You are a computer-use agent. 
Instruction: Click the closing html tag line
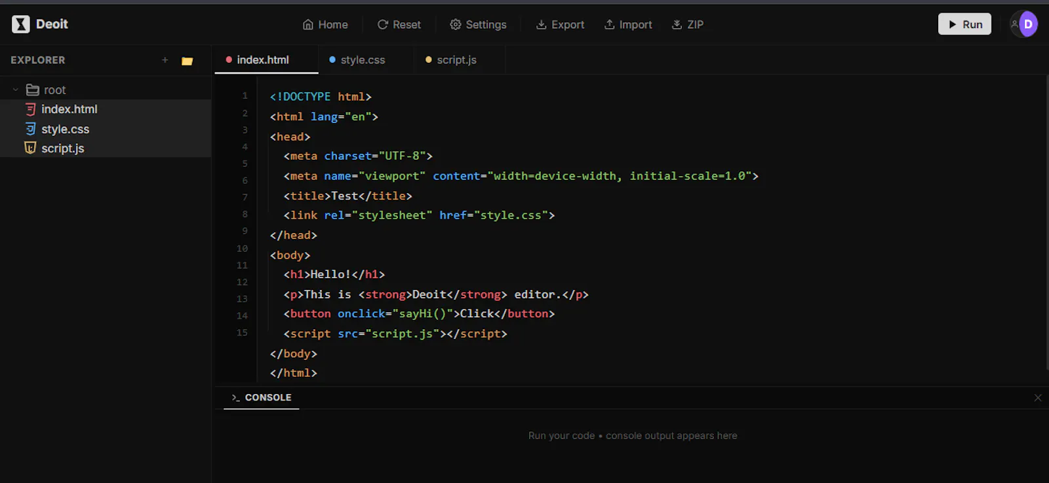pos(293,372)
